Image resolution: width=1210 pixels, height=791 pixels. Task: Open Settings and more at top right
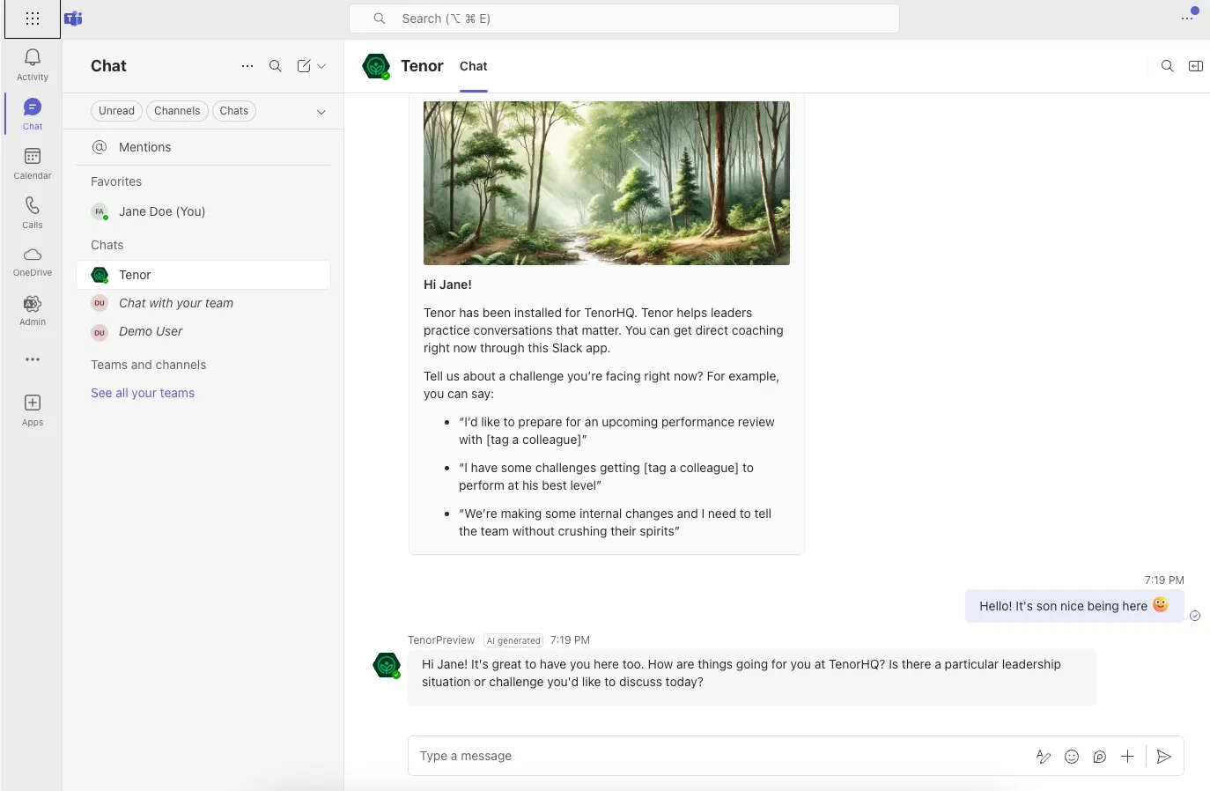[1188, 18]
